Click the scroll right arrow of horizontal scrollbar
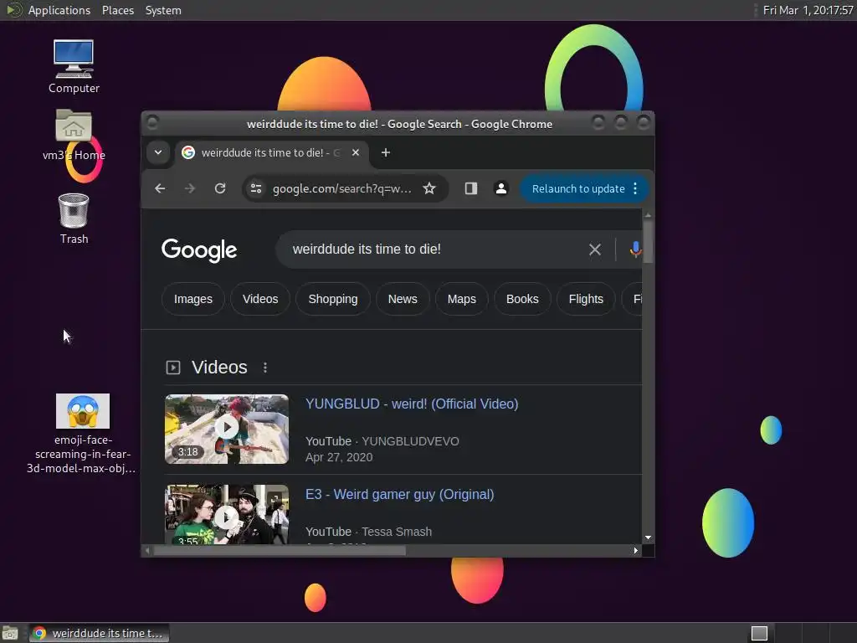This screenshot has width=857, height=643. tap(636, 551)
